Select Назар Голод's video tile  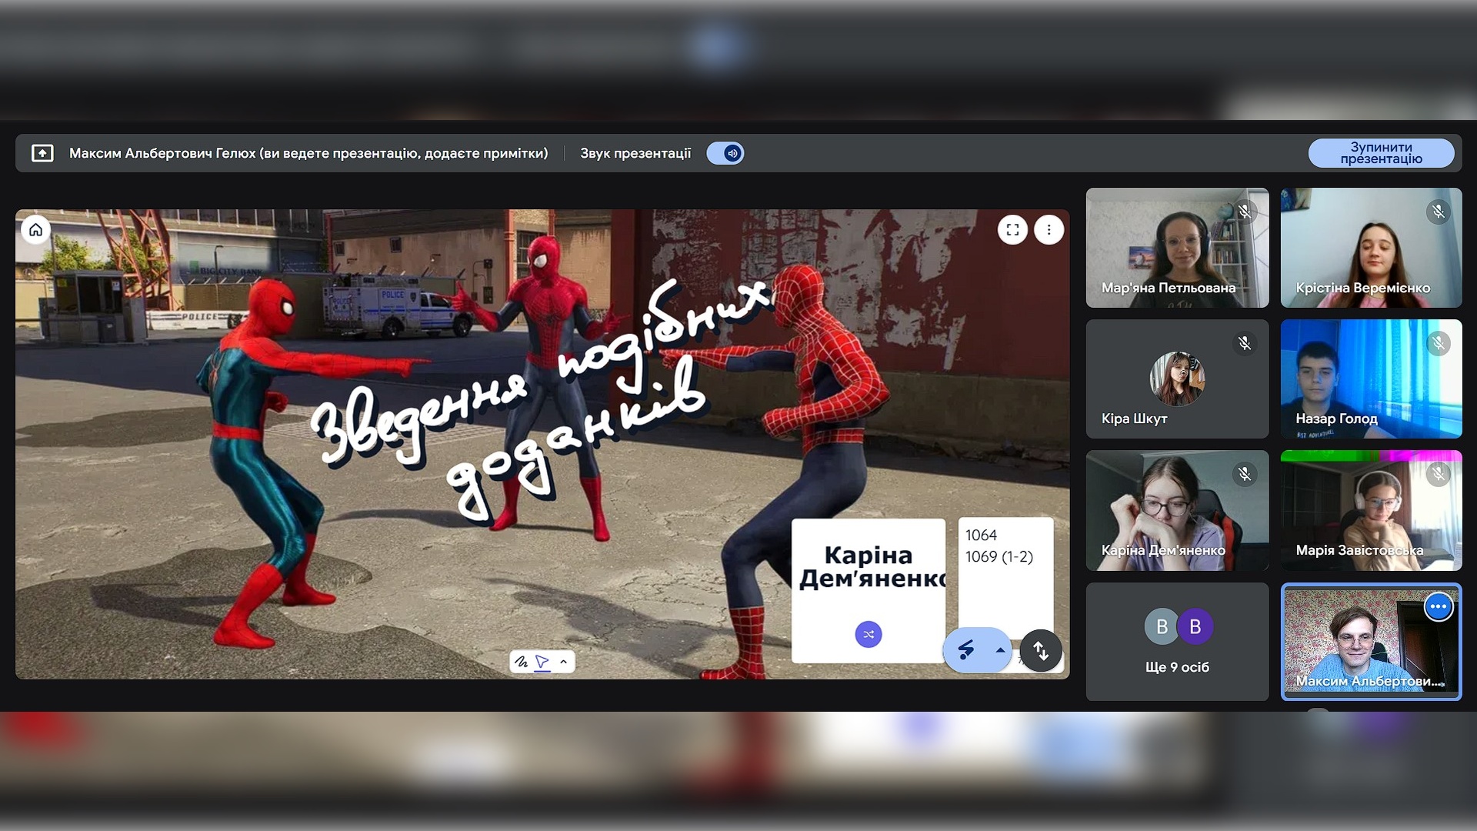1371,379
